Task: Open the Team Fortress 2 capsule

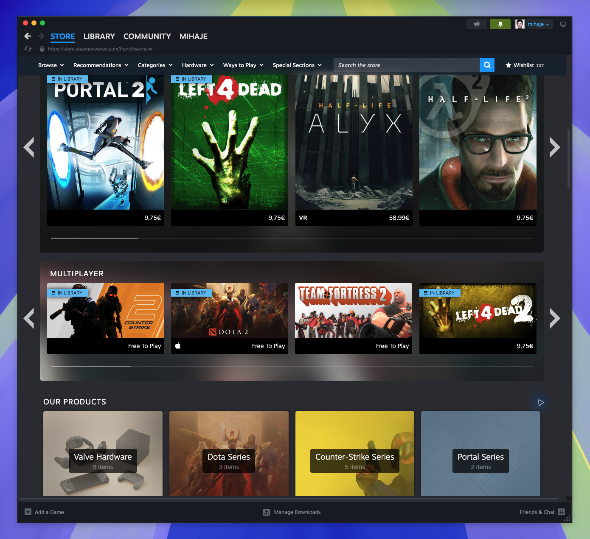Action: 354,318
